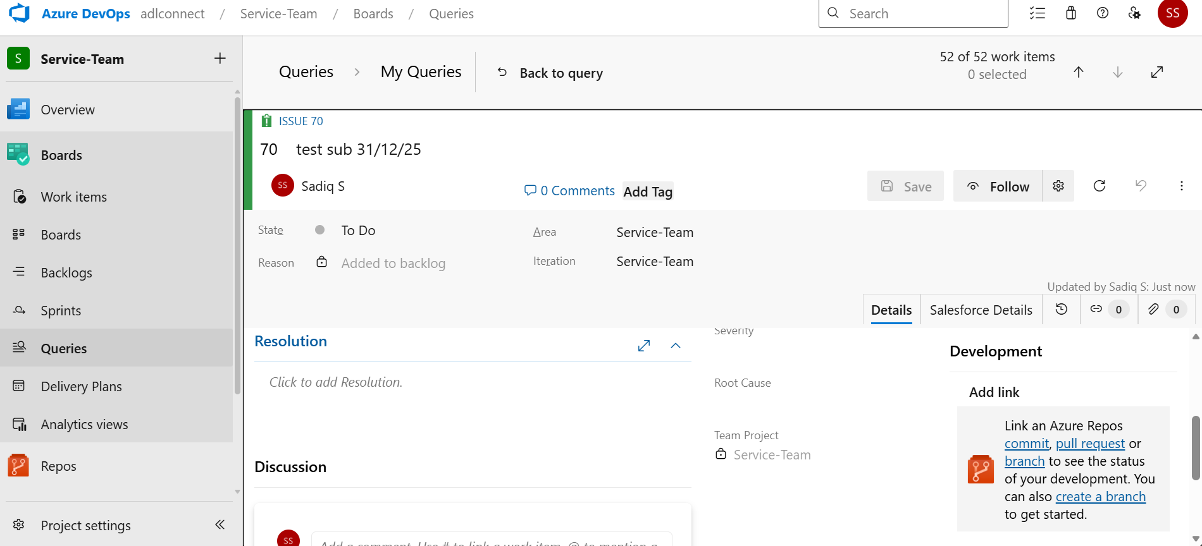This screenshot has height=546, width=1202.
Task: Open the Marketplace shopping bag icon
Action: tap(1071, 13)
